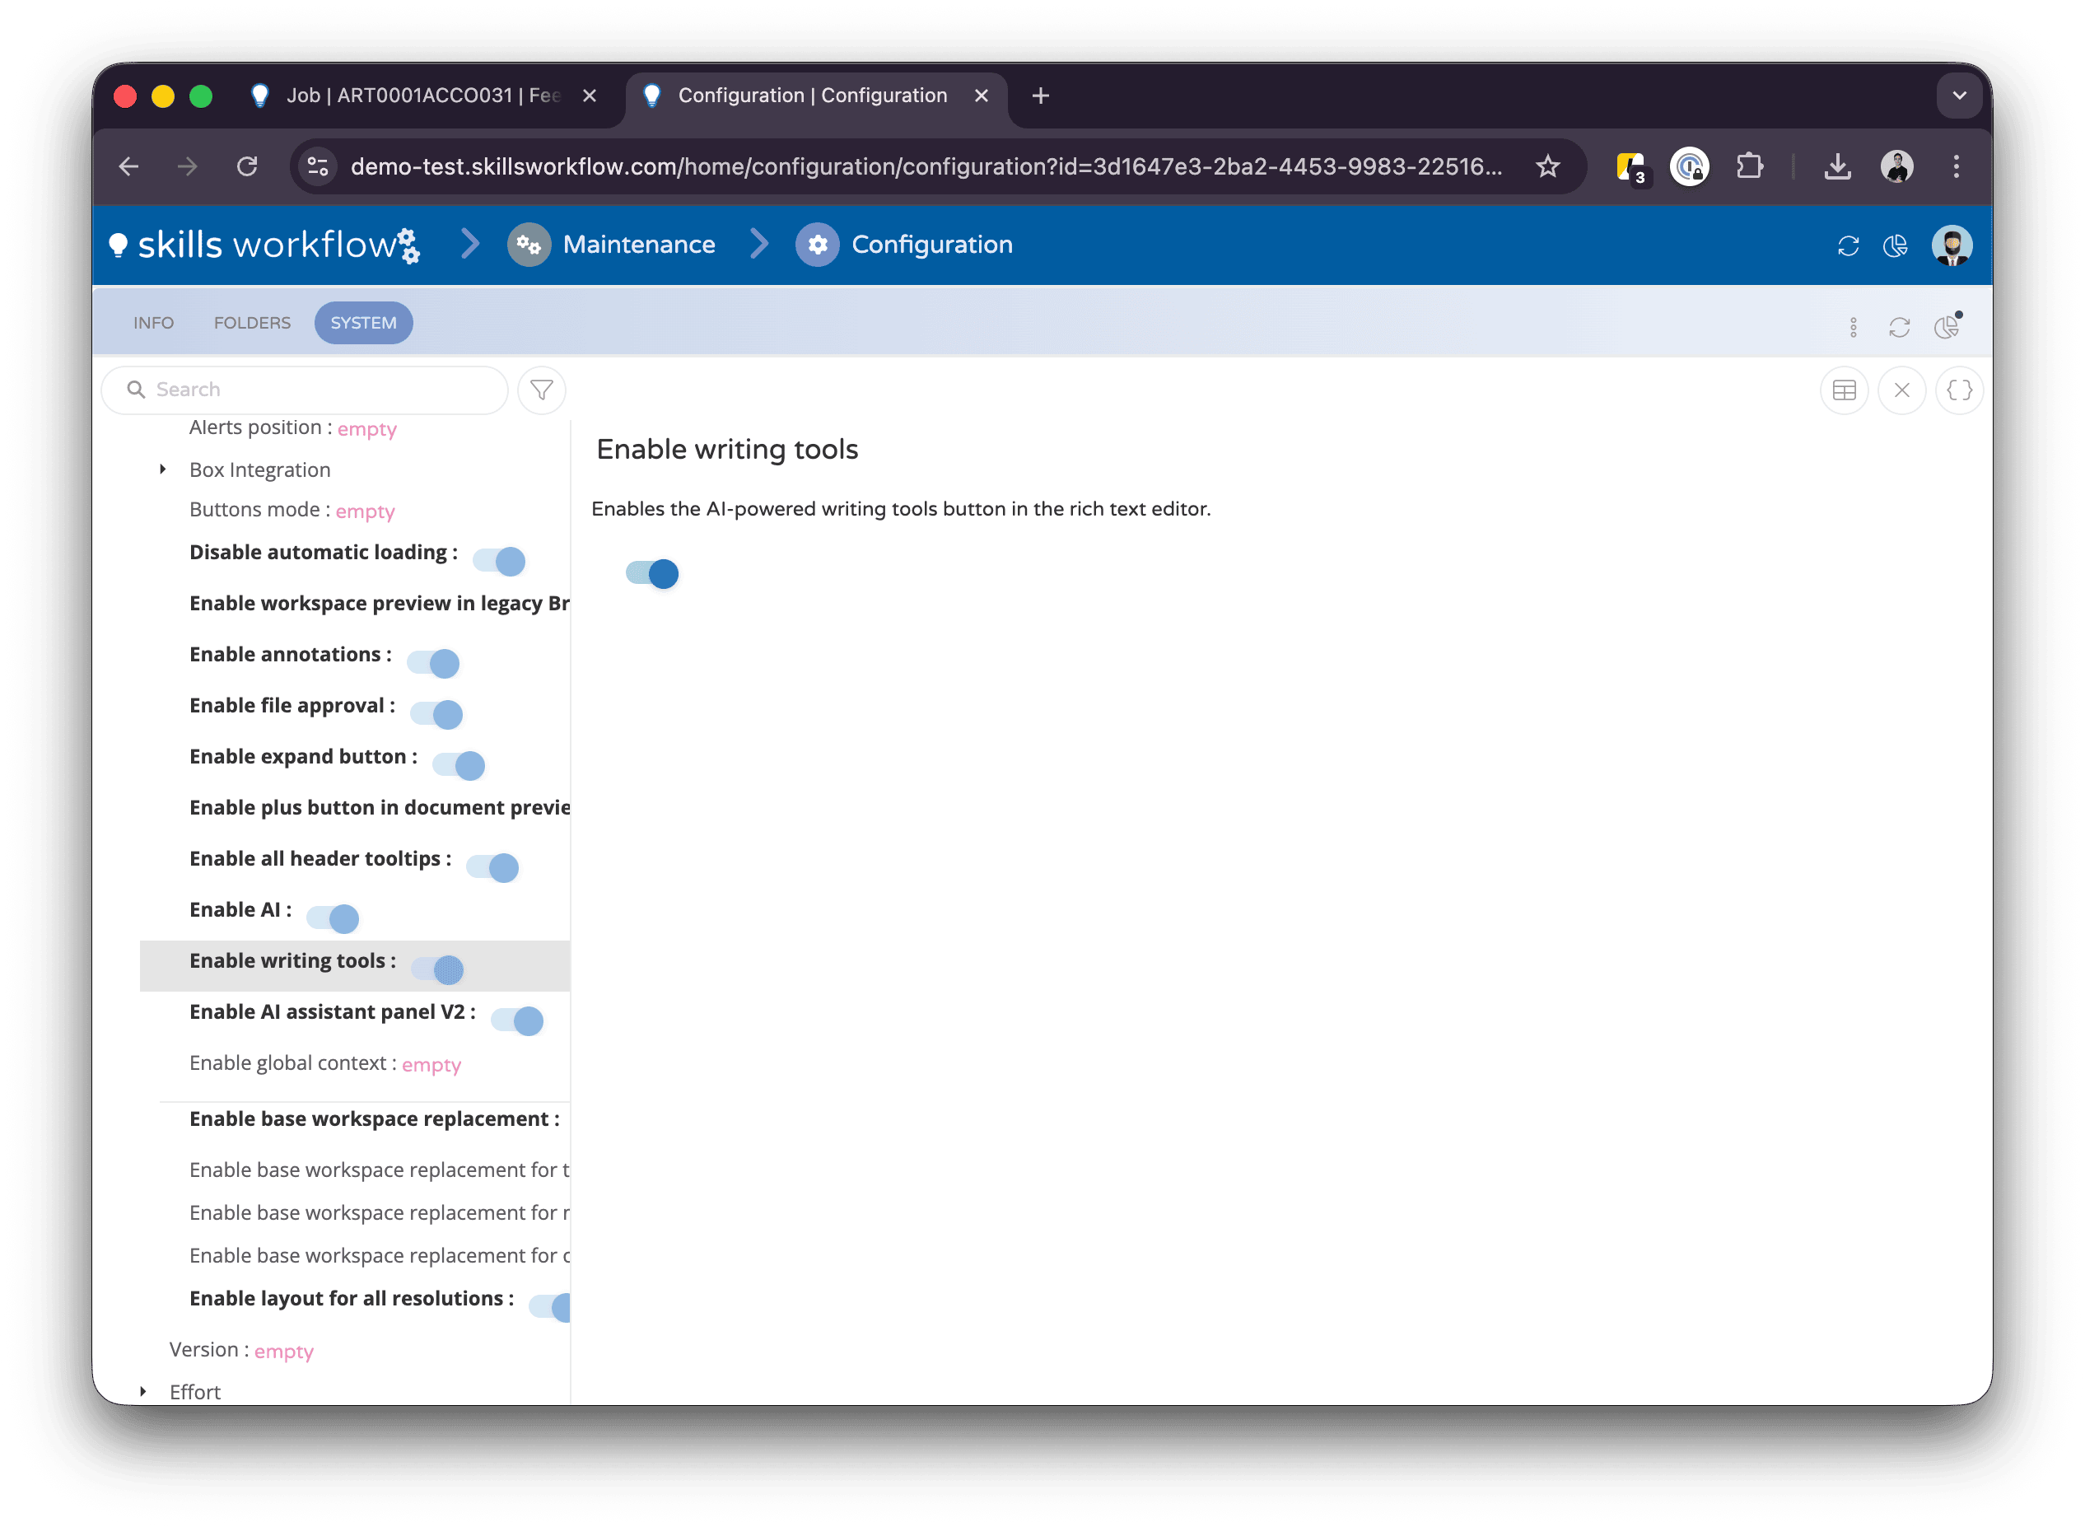Switch to the INFO tab

coord(153,323)
